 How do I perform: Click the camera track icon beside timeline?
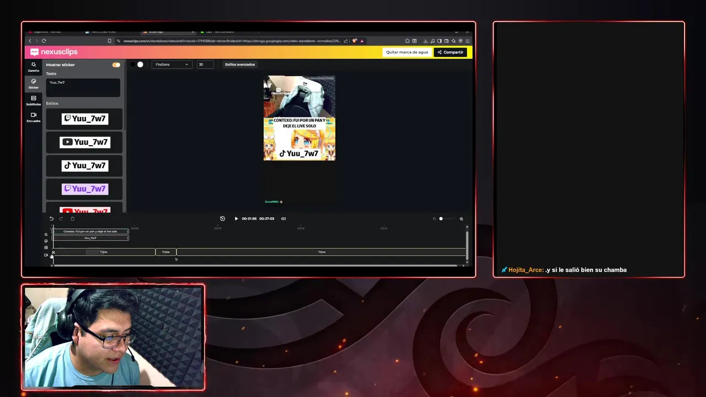pos(46,255)
